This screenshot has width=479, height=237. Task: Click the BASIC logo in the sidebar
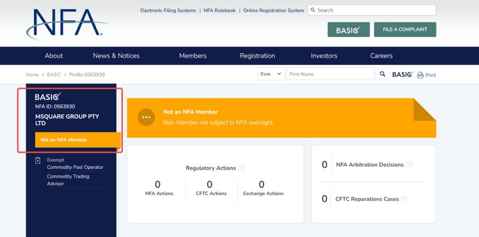[x=48, y=97]
